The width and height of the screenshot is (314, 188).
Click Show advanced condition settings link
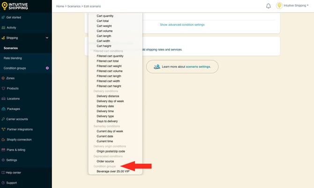(182, 25)
